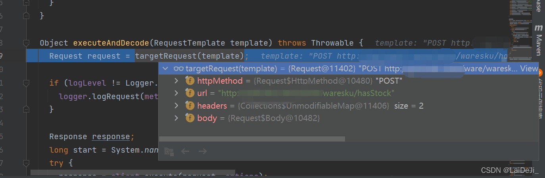
Task: Click the 'RequestTemplate' parameter type
Action: pos(190,43)
